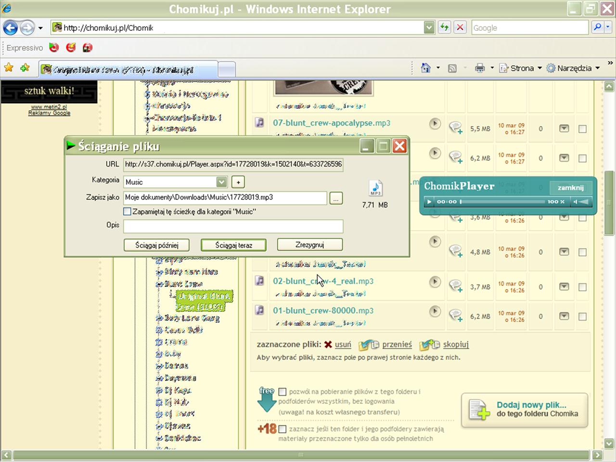The image size is (616, 462).
Task: Click the second Expressivo toolbar icon
Action: (71, 48)
